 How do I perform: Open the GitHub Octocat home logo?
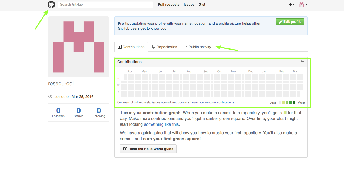point(51,5)
